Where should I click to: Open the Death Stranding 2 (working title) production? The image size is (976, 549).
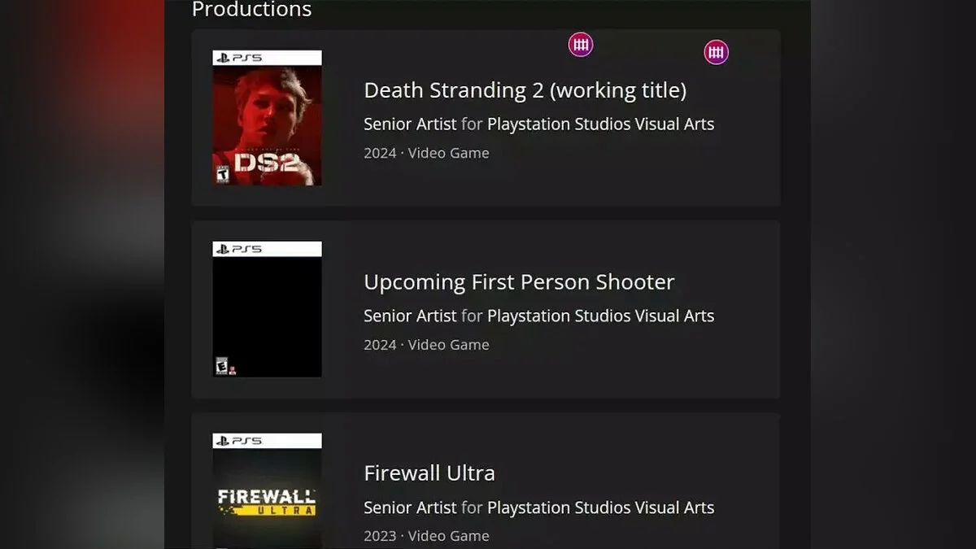click(x=525, y=90)
